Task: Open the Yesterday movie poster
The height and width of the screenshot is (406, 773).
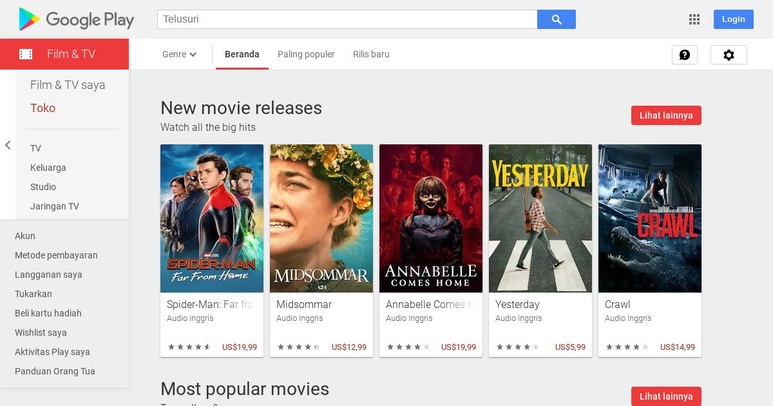Action: pyautogui.click(x=540, y=218)
